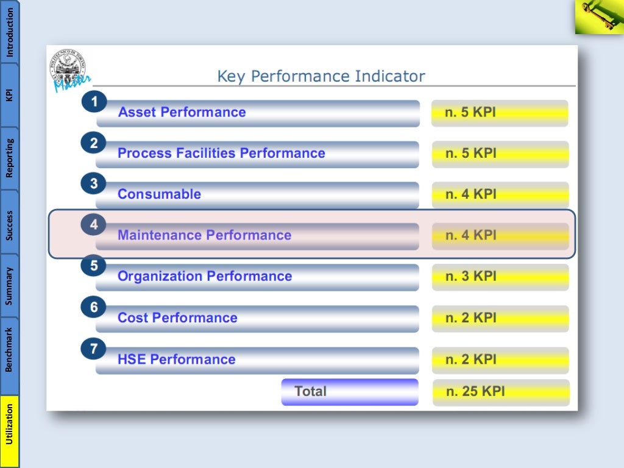Open the Maintenance Performance bar
The width and height of the screenshot is (624, 468).
coord(257,236)
